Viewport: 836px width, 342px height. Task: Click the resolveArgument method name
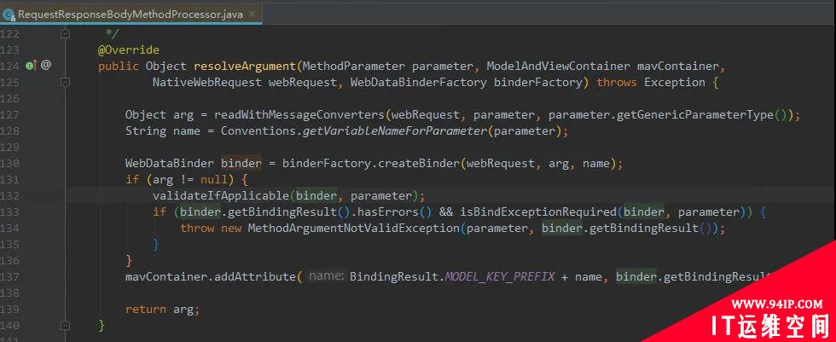point(245,66)
